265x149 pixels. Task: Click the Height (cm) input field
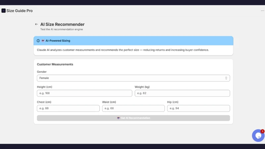pyautogui.click(x=84, y=93)
